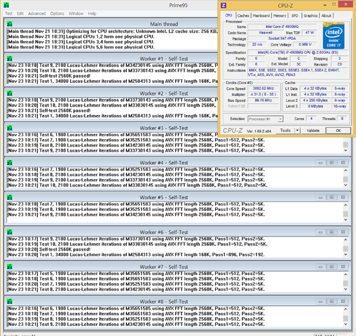The width and height of the screenshot is (356, 336).
Task: Maximize the Worker #6 sub-window
Action: (x=332, y=232)
